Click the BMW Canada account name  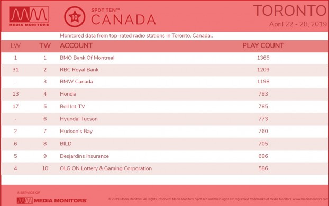(x=76, y=82)
